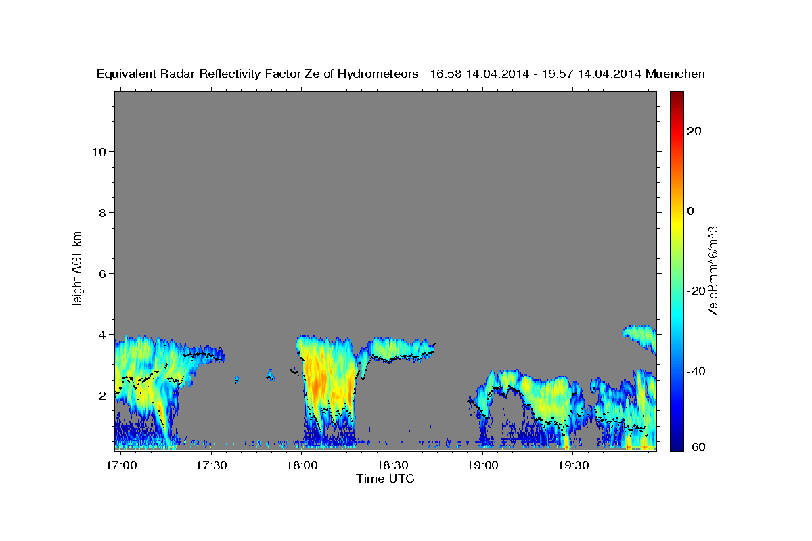Screen dimensions: 812x541
Task: Click the "Muenchen" location in the title
Action: (675, 74)
